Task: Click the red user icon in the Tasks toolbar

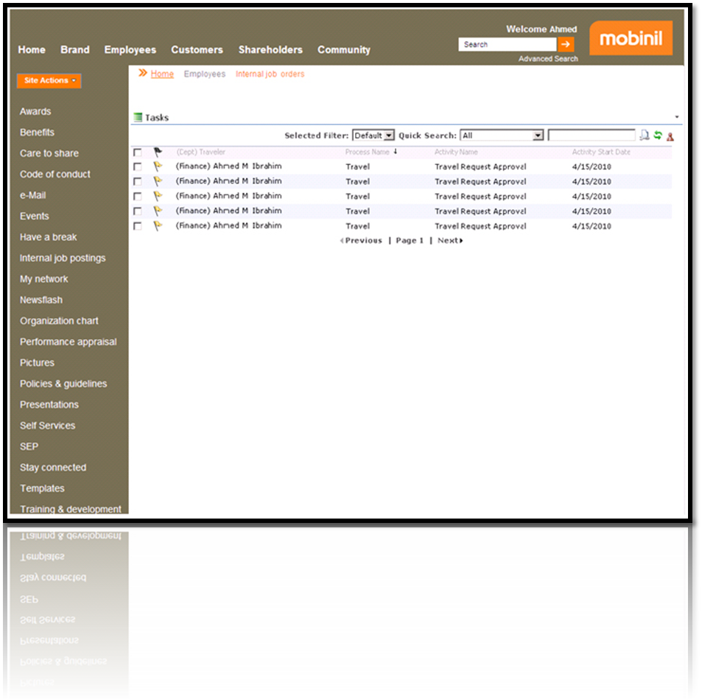Action: 670,136
